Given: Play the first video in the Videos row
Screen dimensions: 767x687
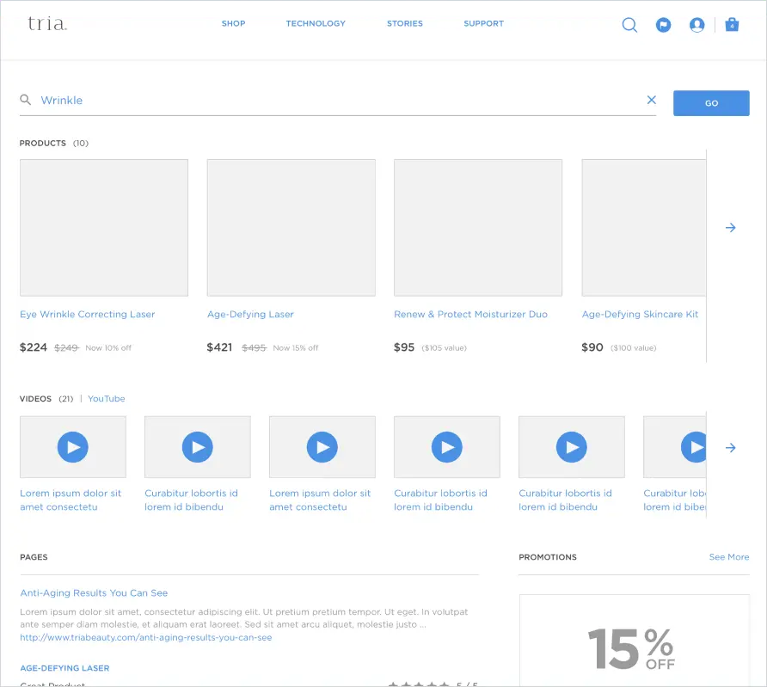Looking at the screenshot, I should [73, 447].
